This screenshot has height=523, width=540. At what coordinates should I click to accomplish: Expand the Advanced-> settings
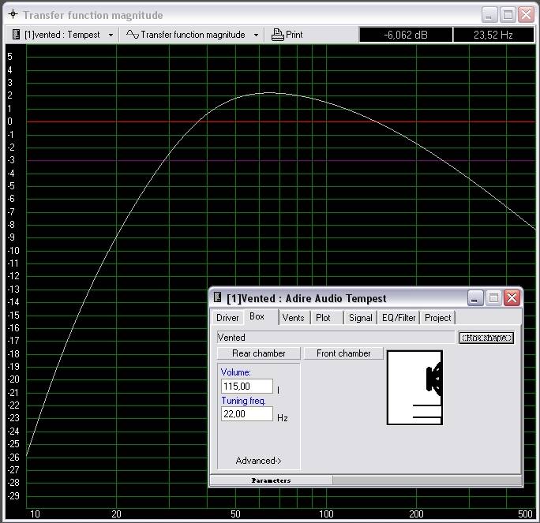(x=258, y=461)
